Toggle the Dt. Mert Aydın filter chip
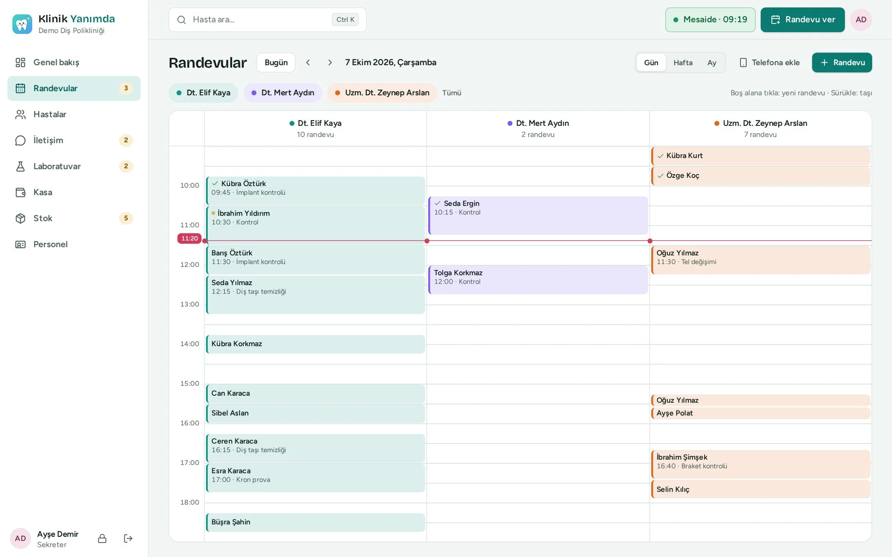892x557 pixels. coord(282,93)
